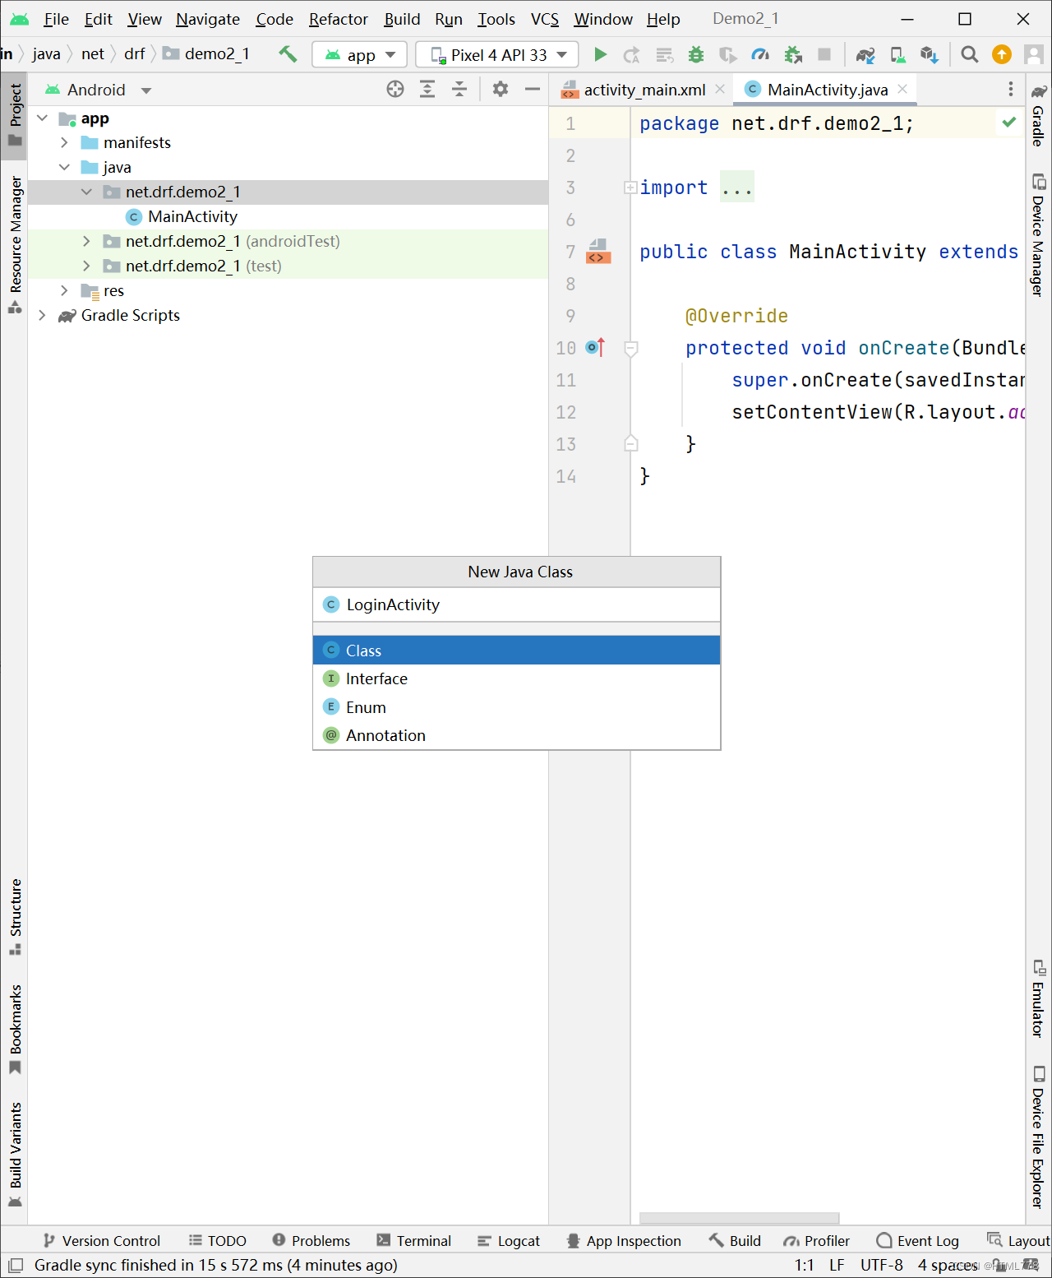1052x1278 pixels.
Task: Expand the folded import block
Action: pyautogui.click(x=630, y=188)
